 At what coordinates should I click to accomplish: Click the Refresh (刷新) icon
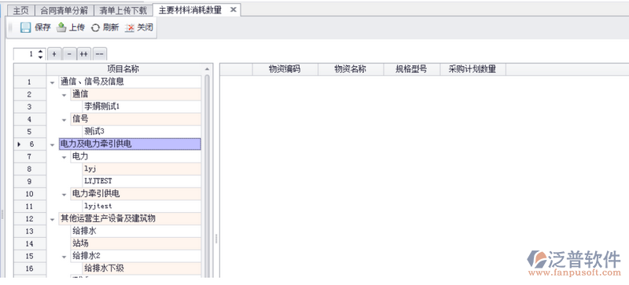coord(95,27)
